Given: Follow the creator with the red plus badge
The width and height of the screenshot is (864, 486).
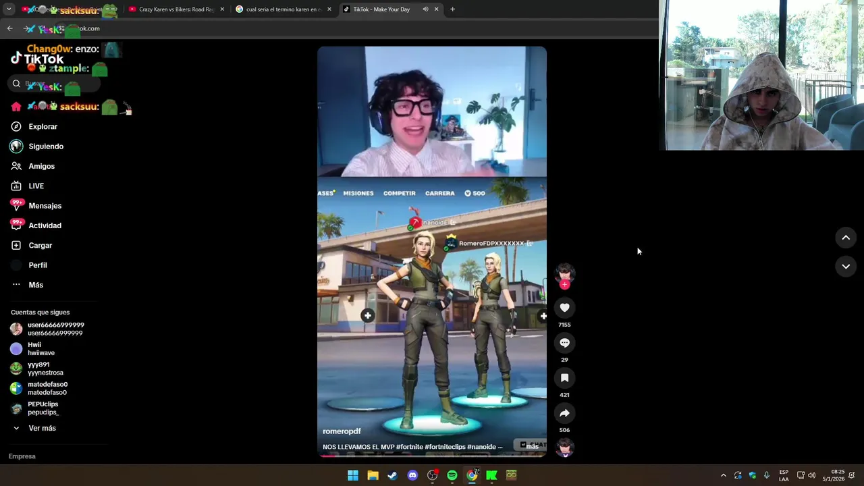Looking at the screenshot, I should (564, 284).
